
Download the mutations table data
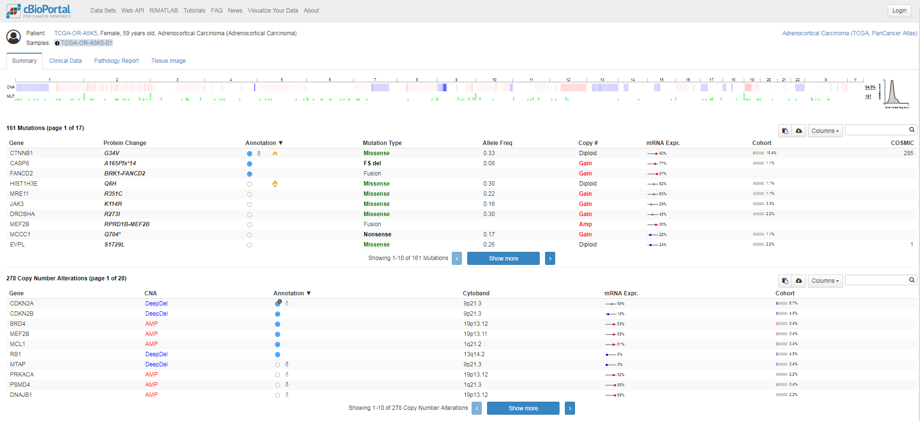coord(799,131)
